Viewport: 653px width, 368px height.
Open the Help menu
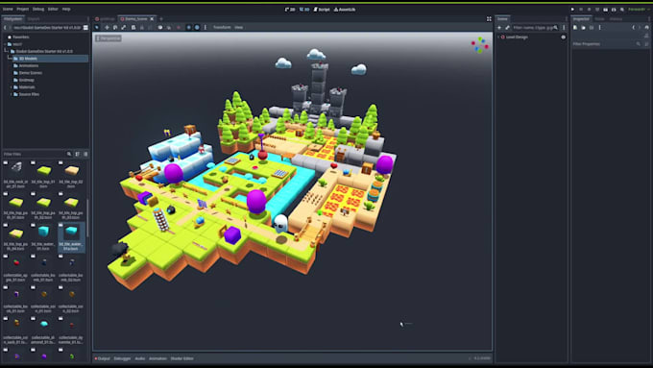point(66,10)
